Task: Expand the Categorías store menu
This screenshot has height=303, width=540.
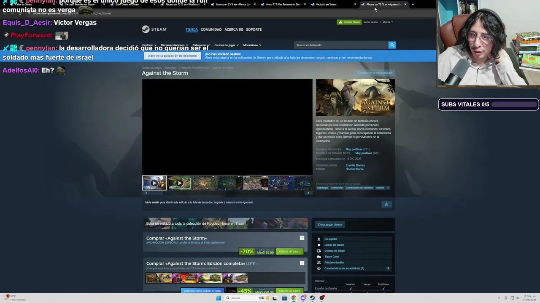Action: 201,45
